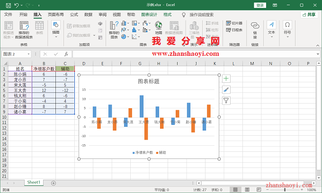Viewport: 322px width, 193px height.
Task: Open the Illustrations (插图) dropdown
Action: click(x=56, y=30)
